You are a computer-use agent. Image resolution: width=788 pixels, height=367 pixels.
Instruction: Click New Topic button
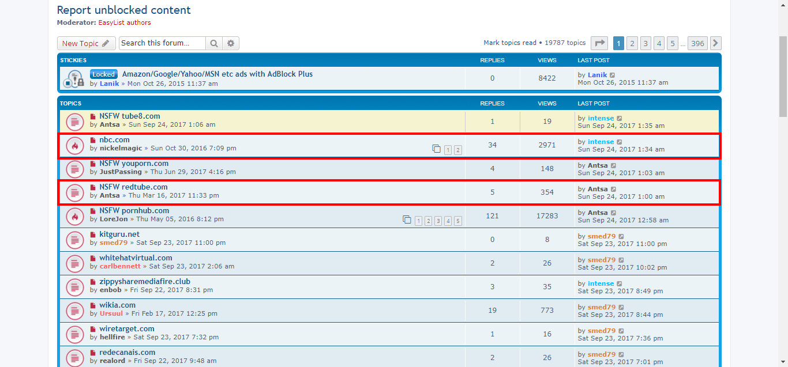pyautogui.click(x=87, y=43)
